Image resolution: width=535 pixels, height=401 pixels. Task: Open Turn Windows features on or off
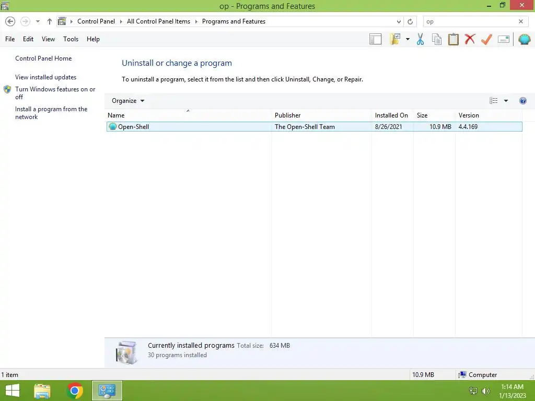[55, 93]
